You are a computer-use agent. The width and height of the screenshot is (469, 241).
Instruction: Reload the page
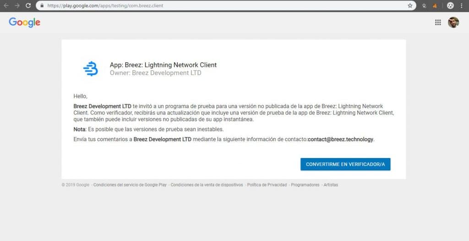point(28,5)
